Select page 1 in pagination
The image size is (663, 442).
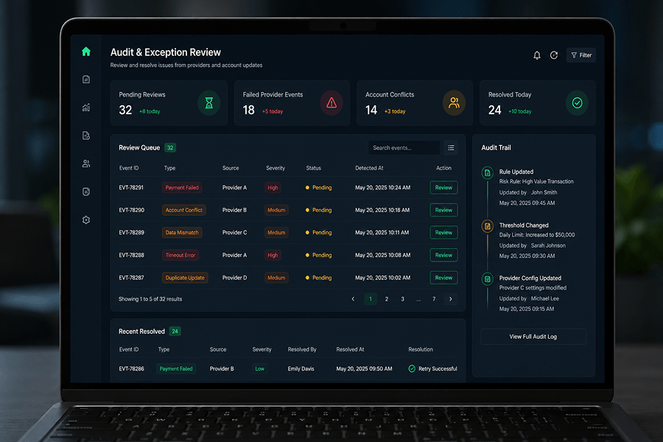tap(371, 299)
